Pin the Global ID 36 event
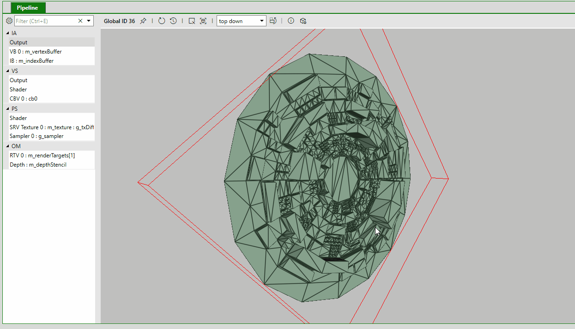This screenshot has width=575, height=329. coord(143,21)
